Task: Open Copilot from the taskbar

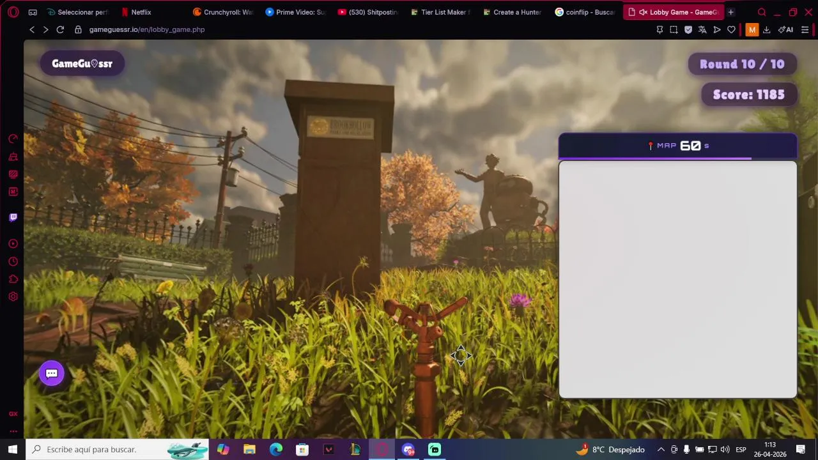Action: (x=223, y=449)
